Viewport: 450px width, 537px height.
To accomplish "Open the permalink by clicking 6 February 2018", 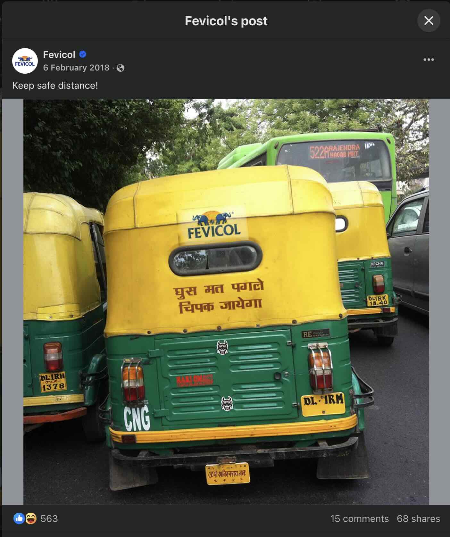I will [x=76, y=68].
